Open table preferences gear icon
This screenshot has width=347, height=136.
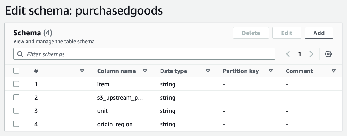pos(328,54)
